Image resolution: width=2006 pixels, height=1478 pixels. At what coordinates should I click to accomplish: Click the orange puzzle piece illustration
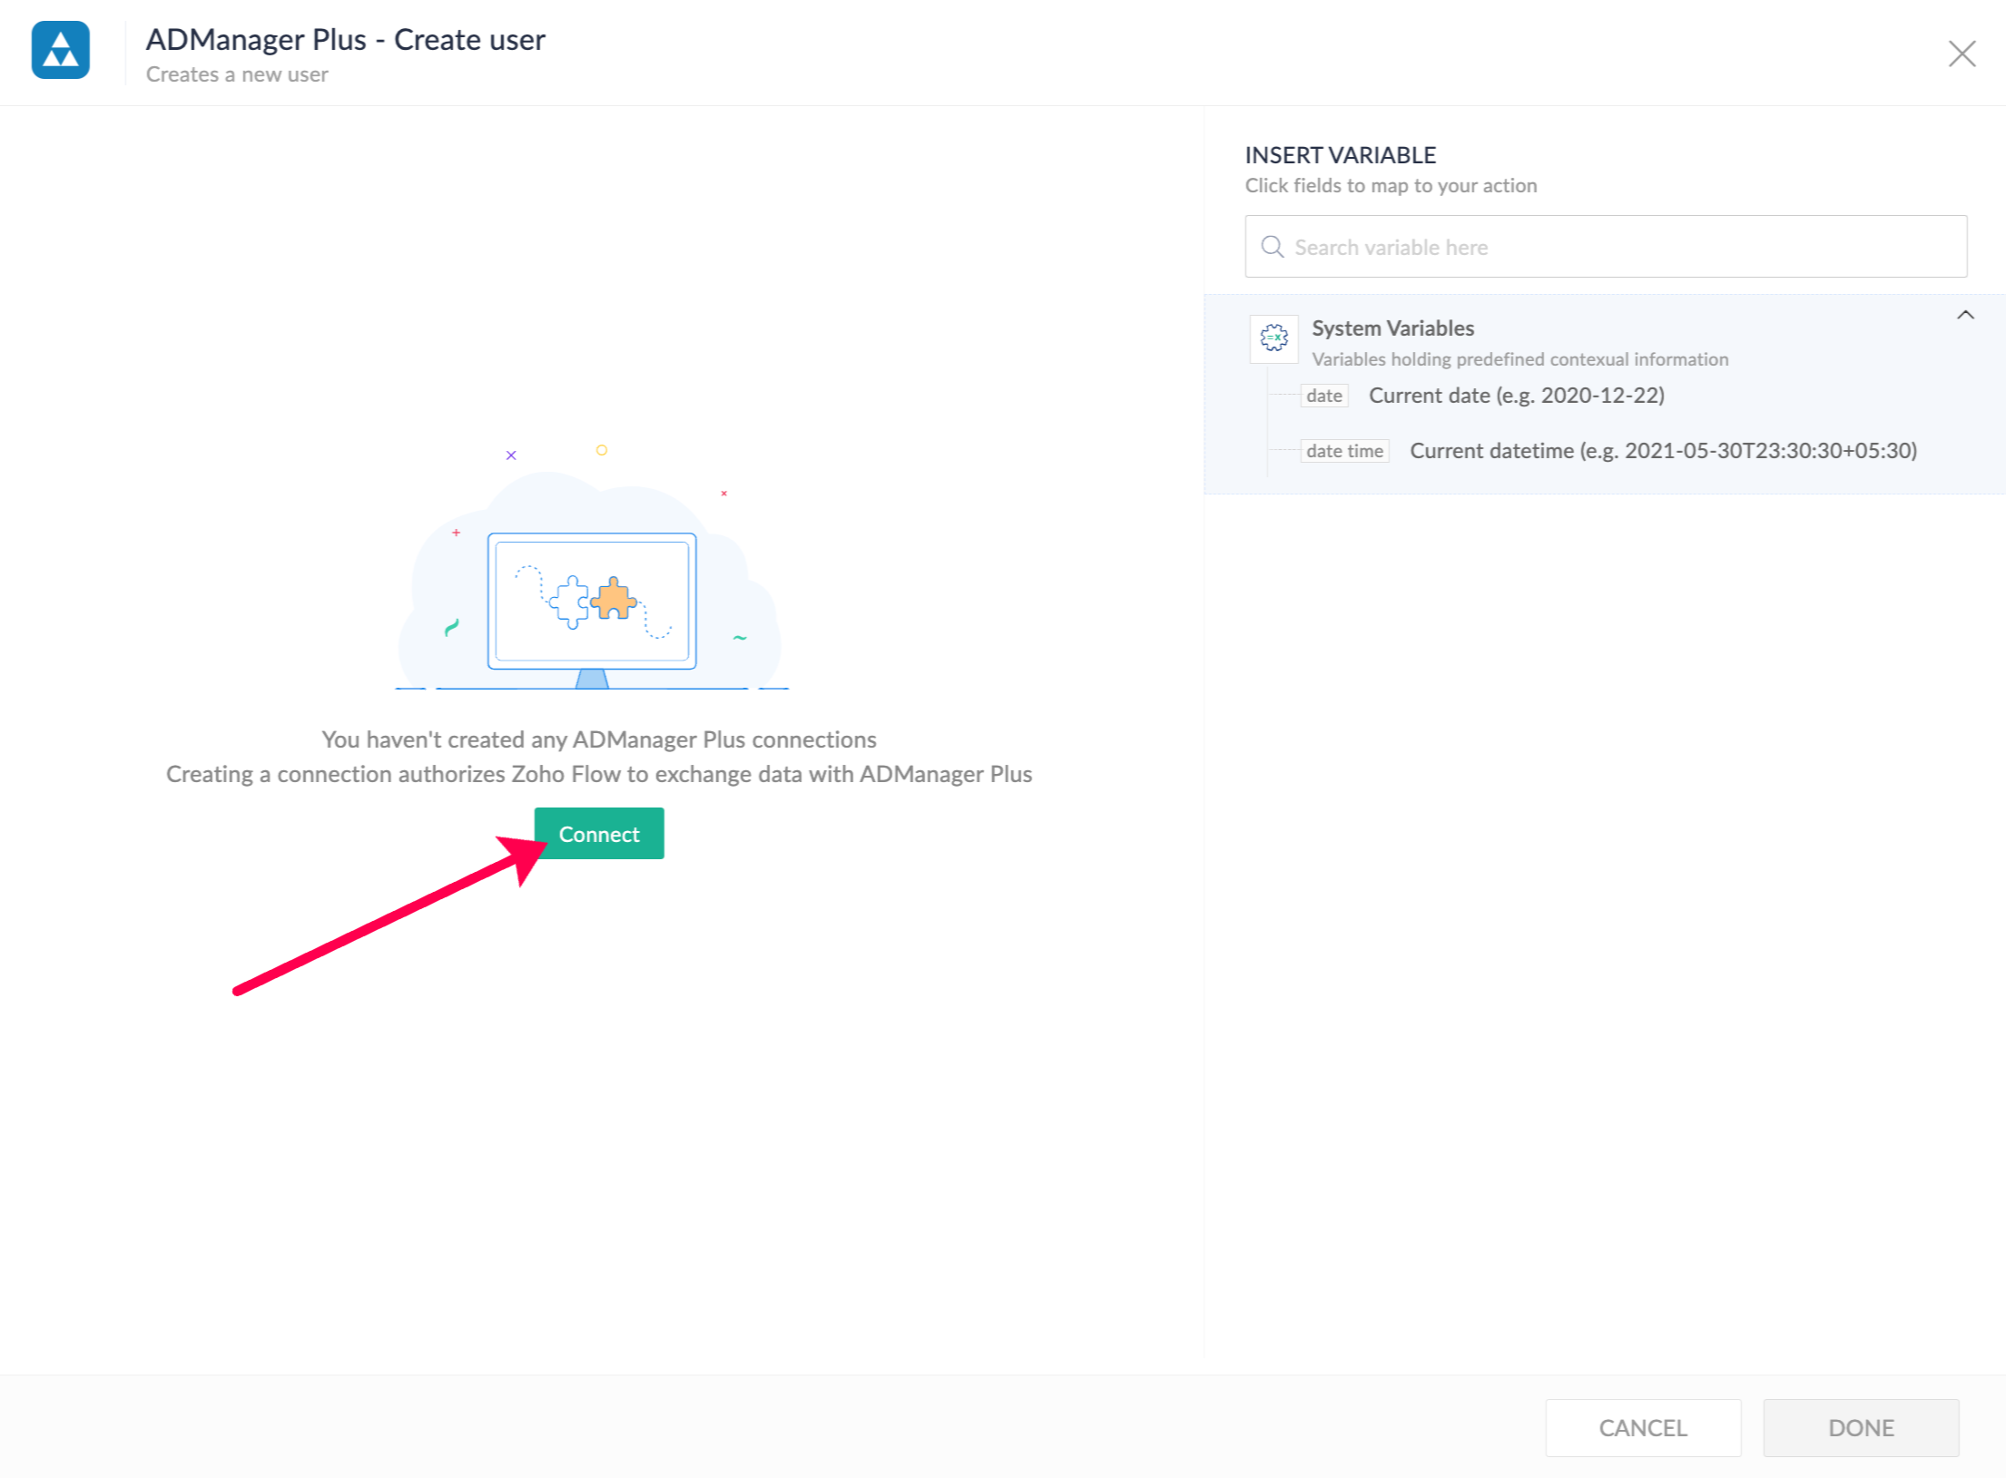tap(615, 600)
